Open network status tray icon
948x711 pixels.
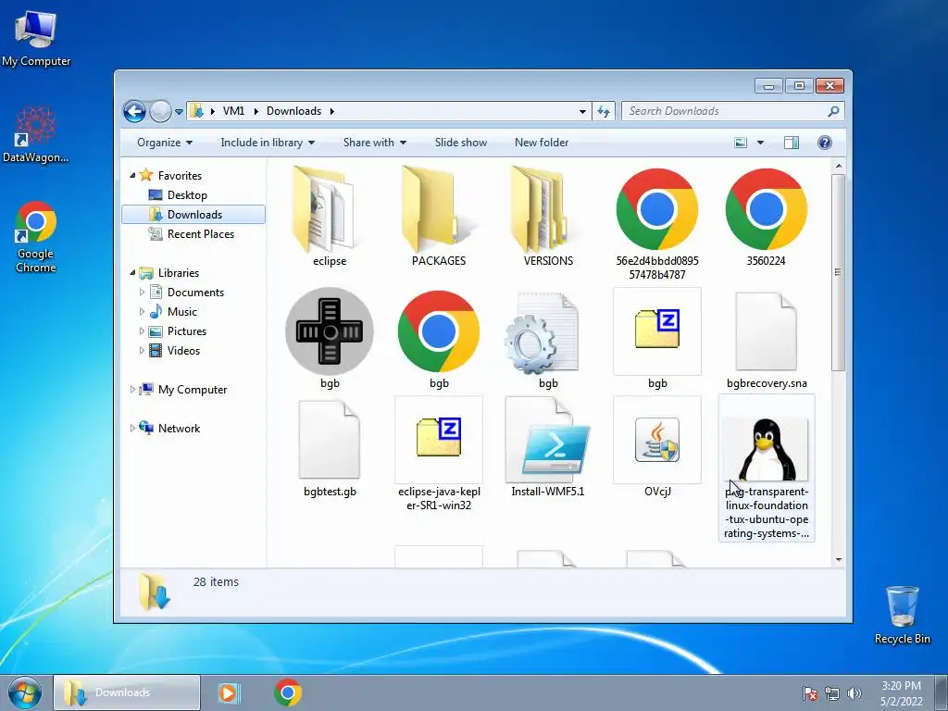(832, 693)
